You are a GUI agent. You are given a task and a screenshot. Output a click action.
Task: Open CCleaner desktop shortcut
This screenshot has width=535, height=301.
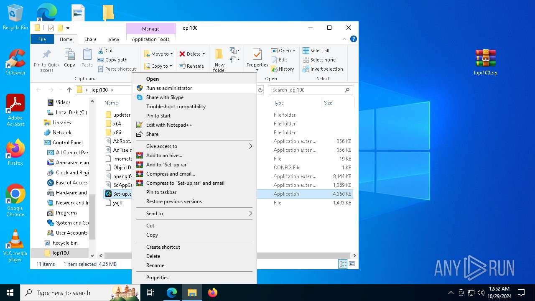(x=15, y=62)
